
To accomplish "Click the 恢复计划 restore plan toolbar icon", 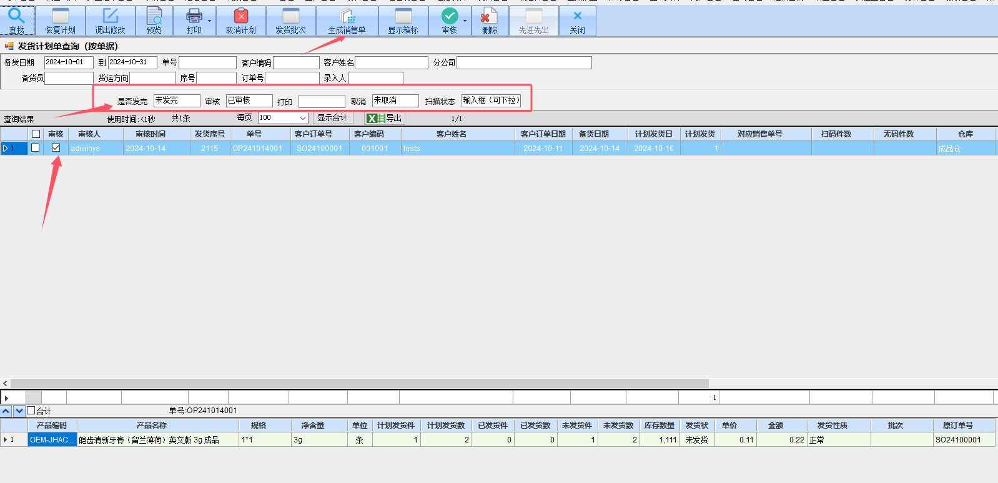I will click(x=61, y=16).
